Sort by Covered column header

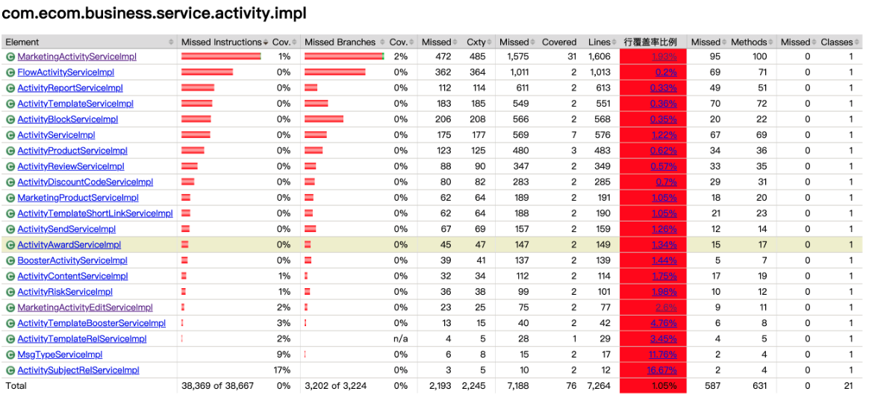coord(559,42)
